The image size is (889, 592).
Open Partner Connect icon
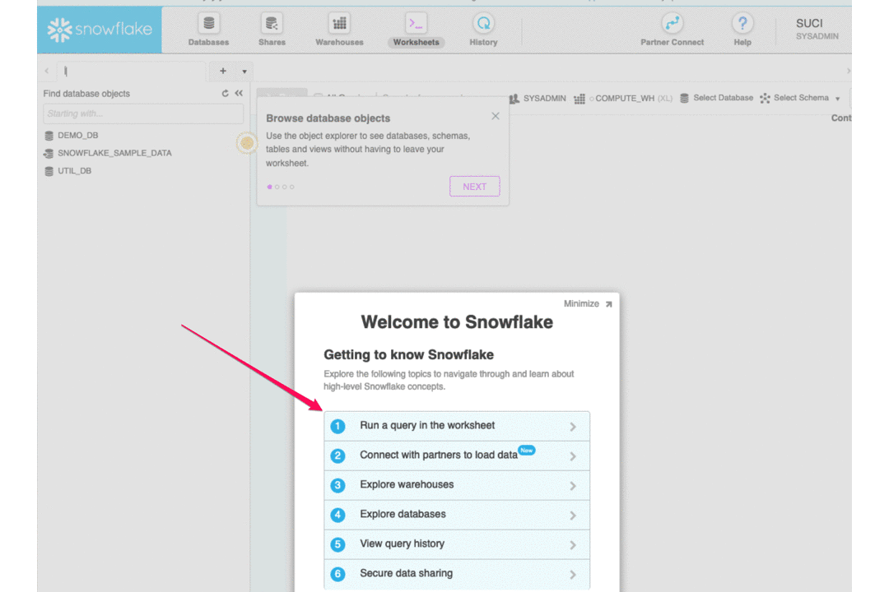672,24
